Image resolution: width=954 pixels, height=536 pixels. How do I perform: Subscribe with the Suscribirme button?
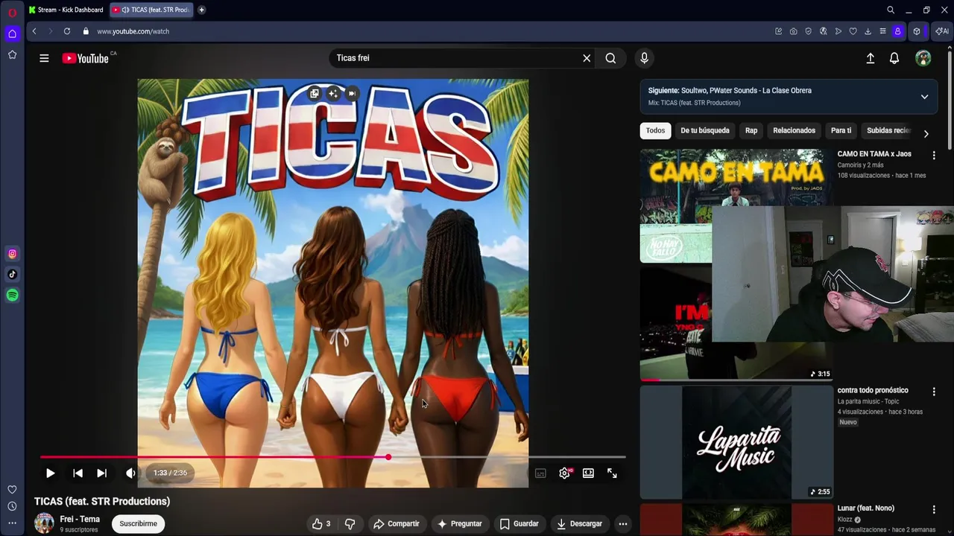pyautogui.click(x=139, y=523)
